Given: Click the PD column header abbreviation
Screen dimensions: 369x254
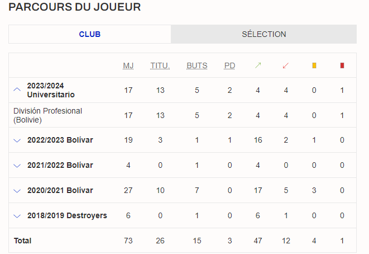Looking at the screenshot, I should point(229,65).
